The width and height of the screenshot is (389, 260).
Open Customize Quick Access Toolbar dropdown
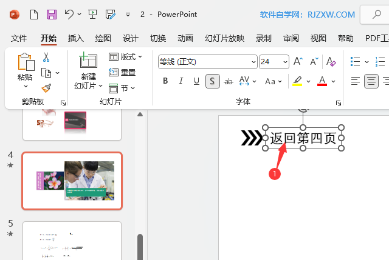(x=128, y=15)
